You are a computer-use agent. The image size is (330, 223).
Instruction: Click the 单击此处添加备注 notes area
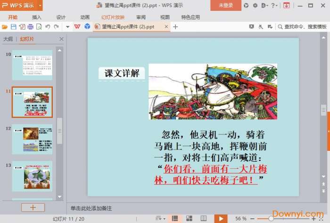[91, 208]
